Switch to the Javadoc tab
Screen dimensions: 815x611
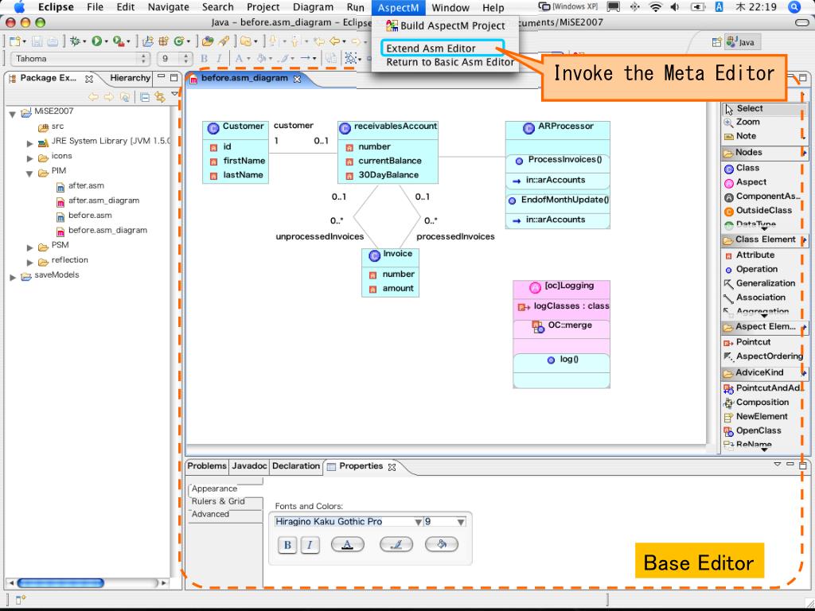pyautogui.click(x=249, y=466)
